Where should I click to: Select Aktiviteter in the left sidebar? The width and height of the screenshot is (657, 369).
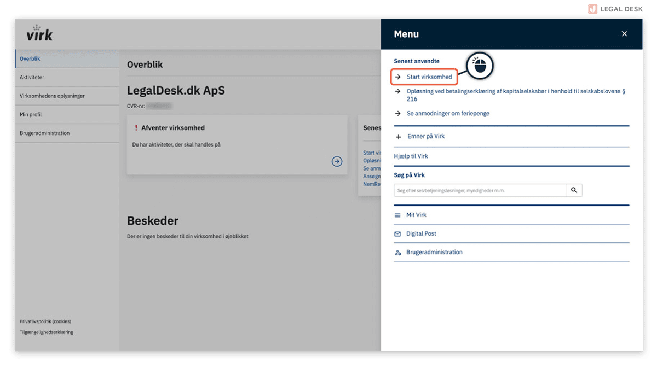point(67,78)
